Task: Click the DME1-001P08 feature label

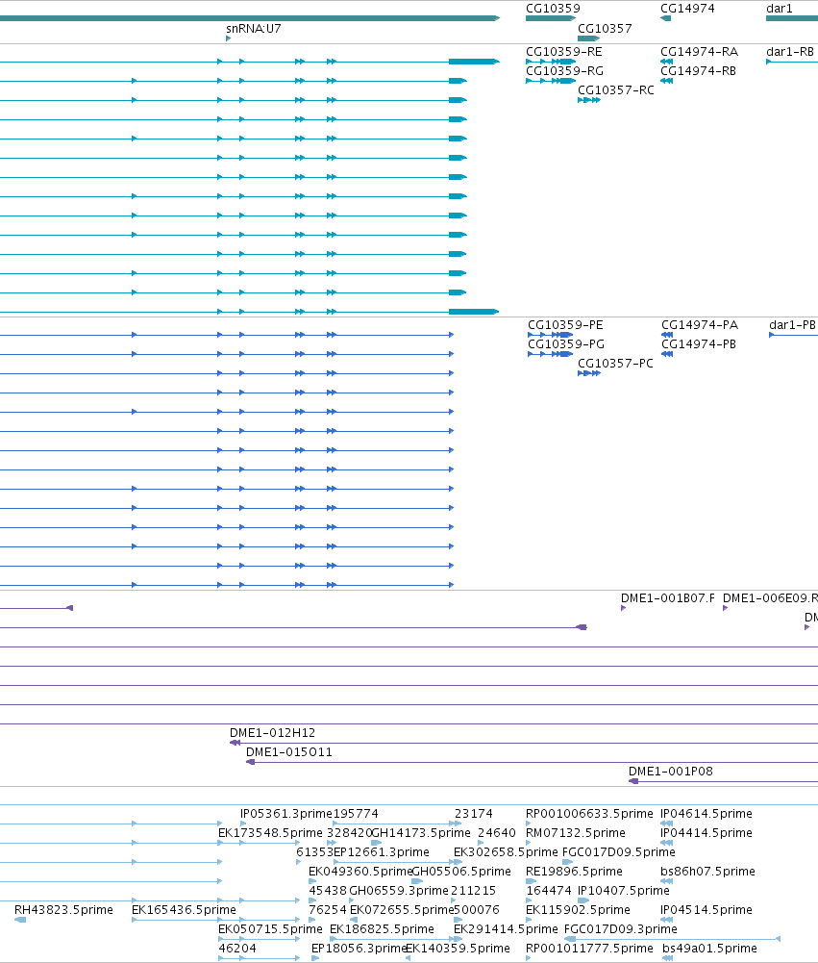Action: click(x=671, y=772)
